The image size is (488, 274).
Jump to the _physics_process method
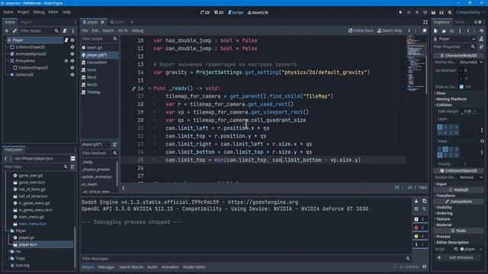(96, 169)
